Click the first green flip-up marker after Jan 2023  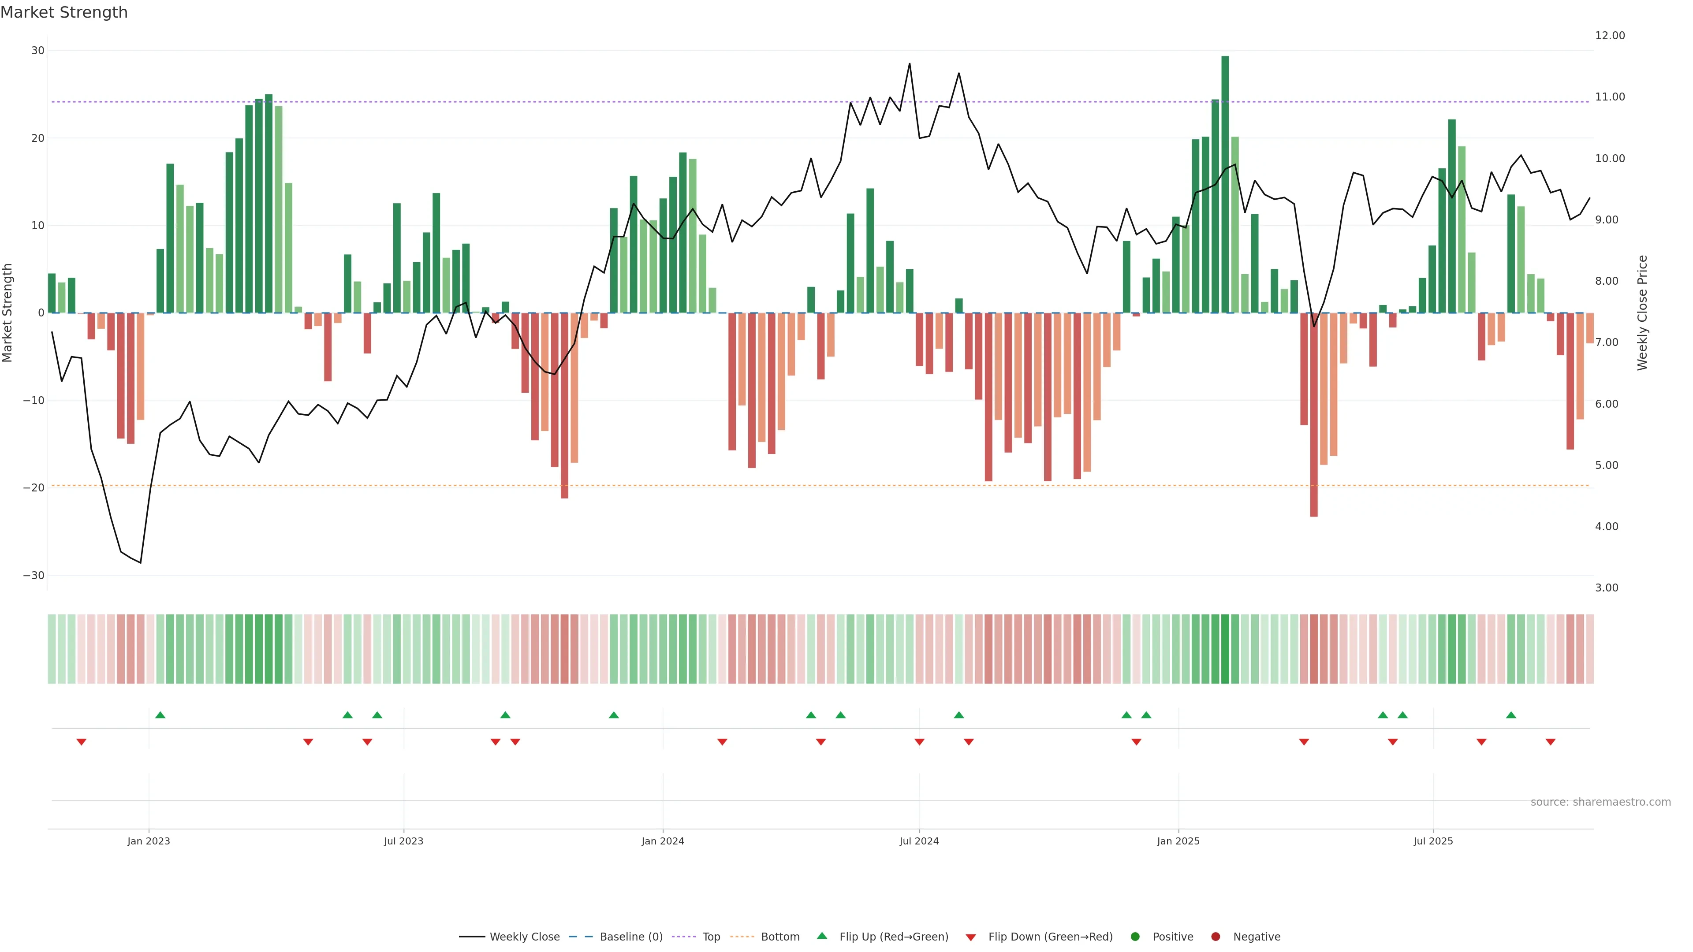click(x=160, y=715)
